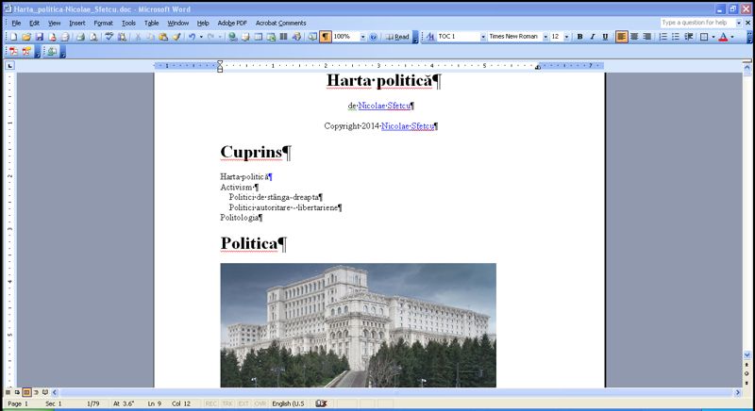Apply the red font color
Image resolution: width=755 pixels, height=411 pixels.
coord(723,37)
